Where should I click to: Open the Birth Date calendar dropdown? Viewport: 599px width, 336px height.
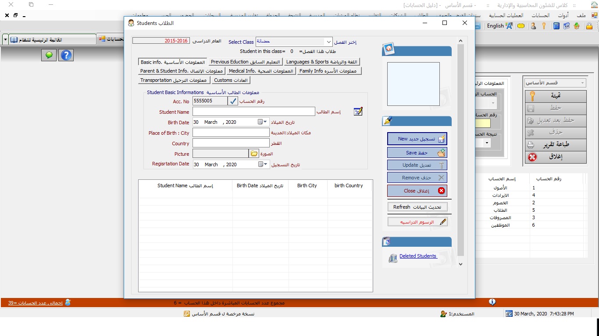click(x=263, y=122)
